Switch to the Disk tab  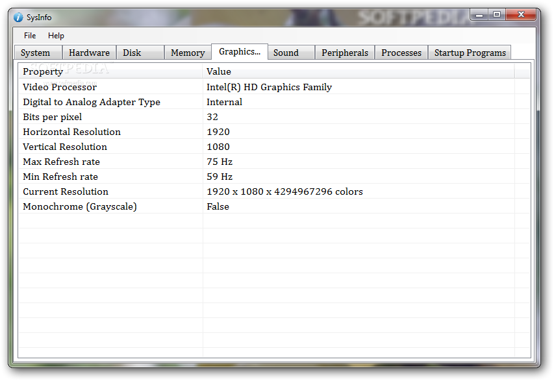pyautogui.click(x=140, y=53)
